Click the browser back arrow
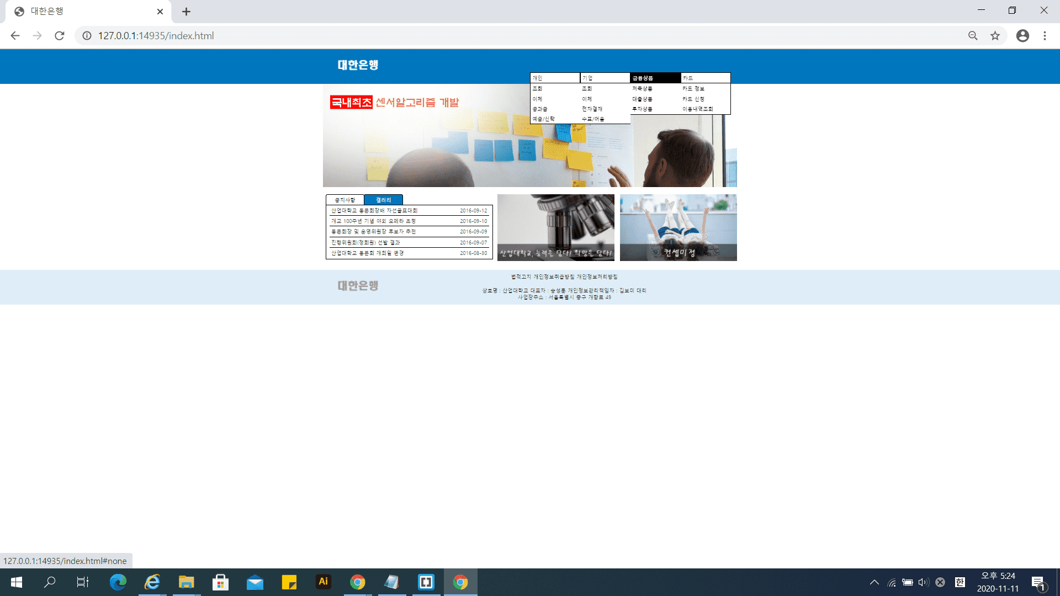Screen dimensions: 1060x596 (15, 36)
